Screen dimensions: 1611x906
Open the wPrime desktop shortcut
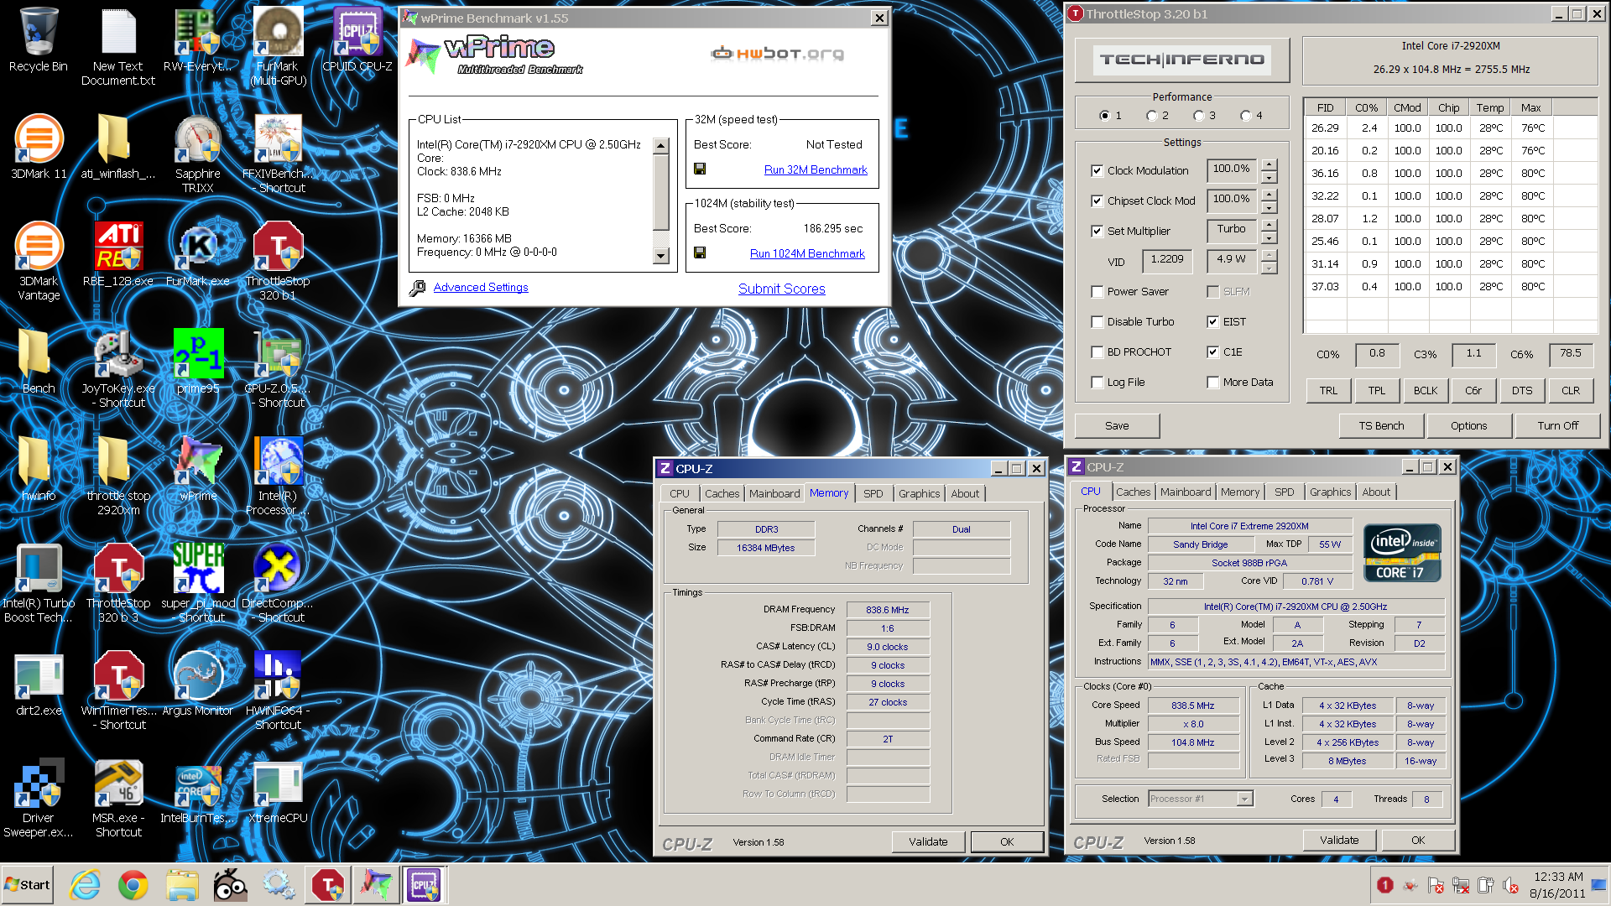pos(198,468)
